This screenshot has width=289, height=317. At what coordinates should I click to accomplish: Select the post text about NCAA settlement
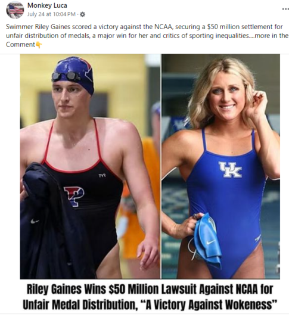point(147,36)
